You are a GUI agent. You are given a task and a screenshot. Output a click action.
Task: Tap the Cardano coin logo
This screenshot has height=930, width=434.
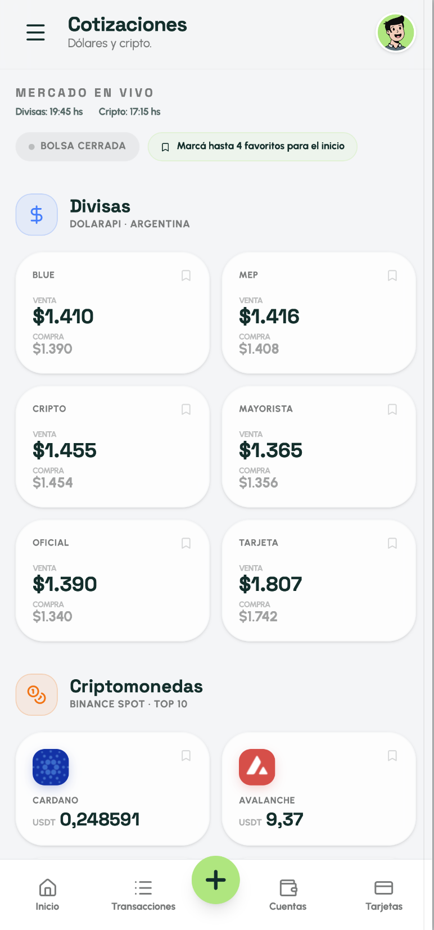(51, 767)
